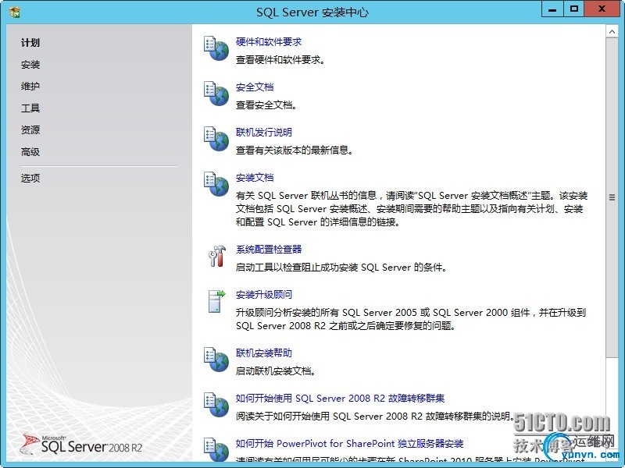Select the 计划 page in the sidebar
Image resolution: width=625 pixels, height=468 pixels.
[30, 43]
